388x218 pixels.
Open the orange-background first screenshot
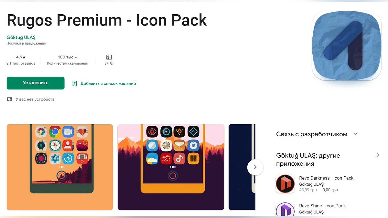pyautogui.click(x=60, y=167)
